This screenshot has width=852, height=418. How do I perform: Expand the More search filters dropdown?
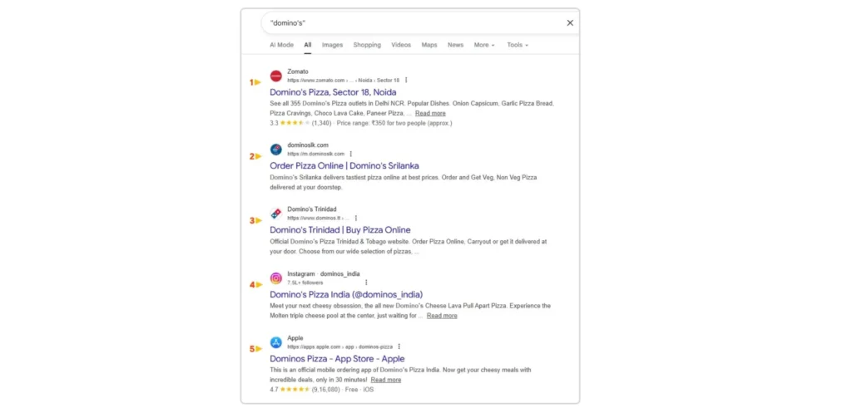483,45
